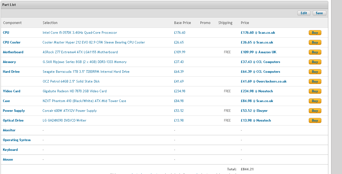Click the Save button

319,13
